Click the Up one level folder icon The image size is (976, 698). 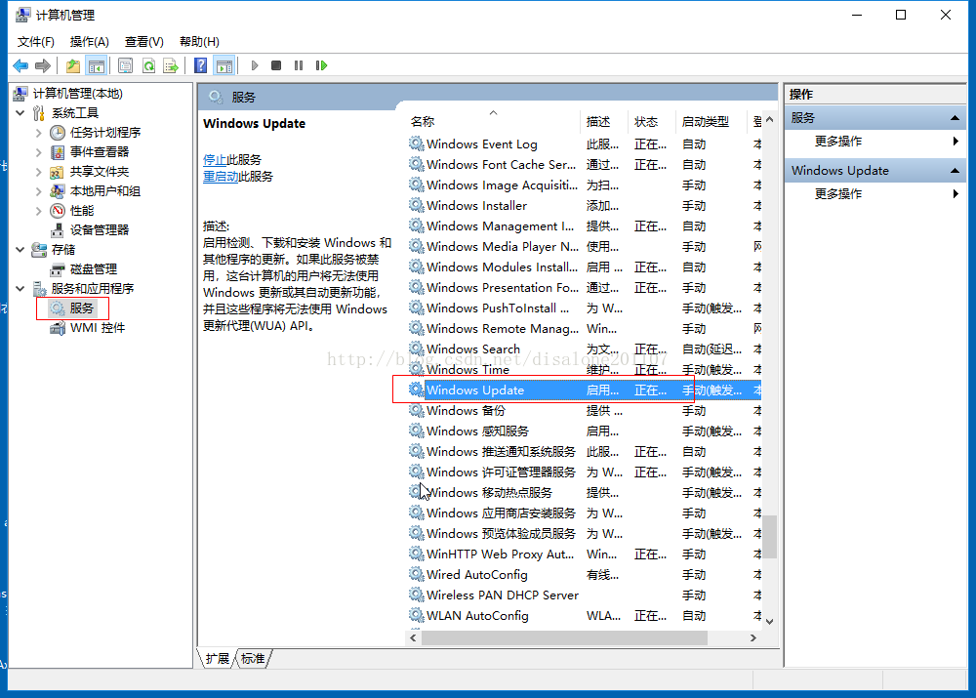pyautogui.click(x=73, y=65)
